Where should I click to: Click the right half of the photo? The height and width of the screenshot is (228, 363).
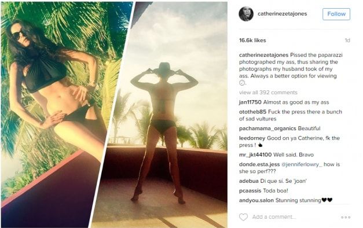tap(160, 115)
